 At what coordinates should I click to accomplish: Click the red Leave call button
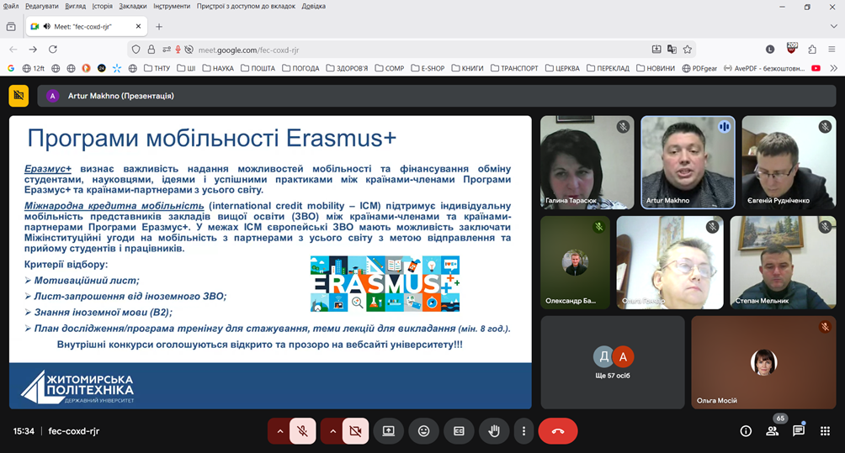[557, 431]
